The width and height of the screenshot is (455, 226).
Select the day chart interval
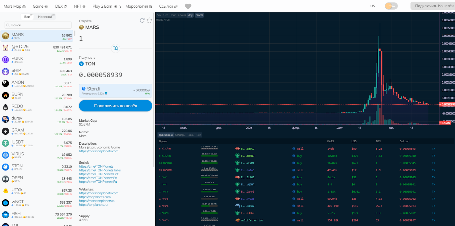point(191,15)
